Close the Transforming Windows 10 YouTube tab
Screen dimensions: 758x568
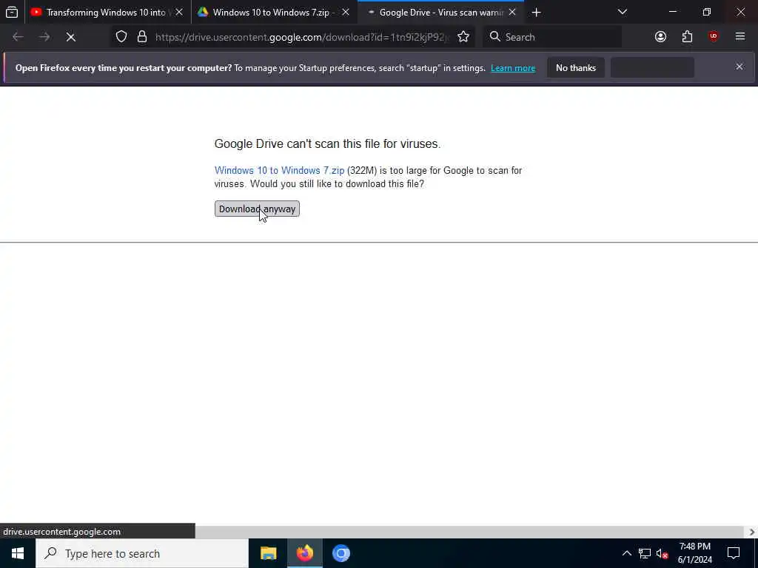[179, 12]
